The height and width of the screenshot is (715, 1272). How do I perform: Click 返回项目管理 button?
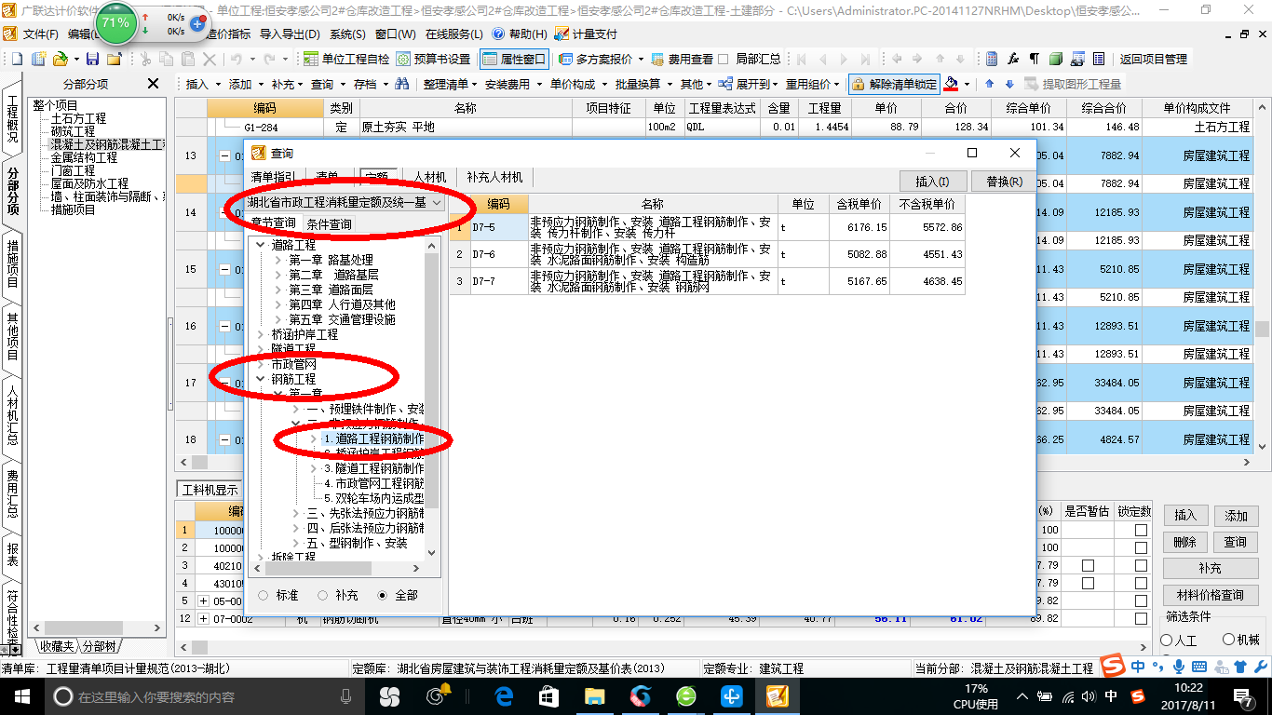(x=1153, y=59)
